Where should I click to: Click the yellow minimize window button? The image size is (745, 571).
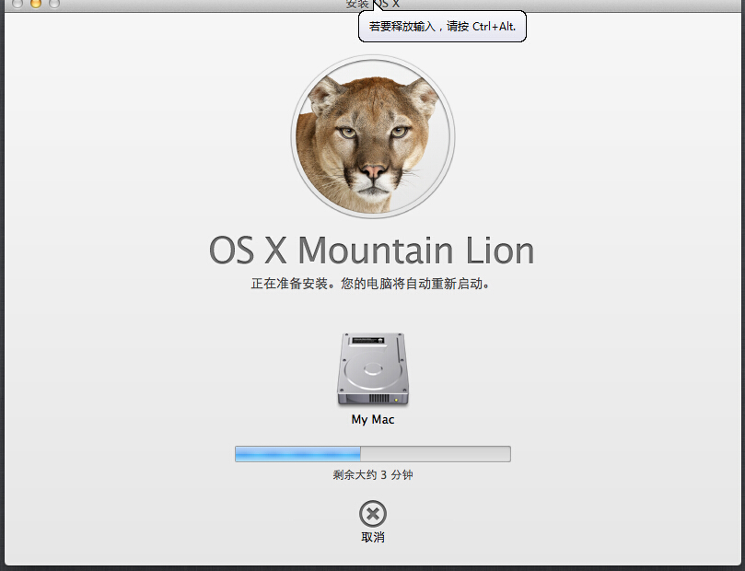click(36, 4)
